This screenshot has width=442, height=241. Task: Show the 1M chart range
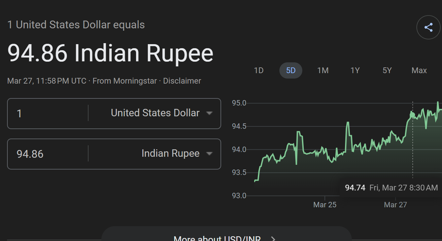[x=323, y=70]
